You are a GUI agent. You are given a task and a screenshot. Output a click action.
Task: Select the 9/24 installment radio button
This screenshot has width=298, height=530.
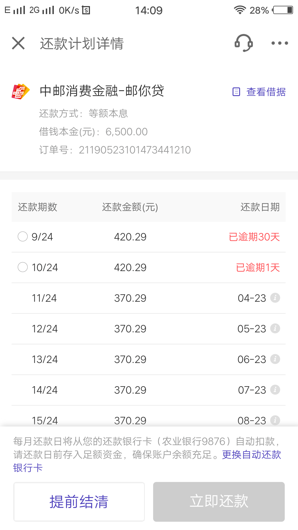tap(23, 237)
